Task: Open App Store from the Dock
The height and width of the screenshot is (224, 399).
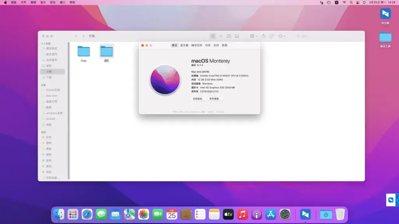Action: coord(271,214)
